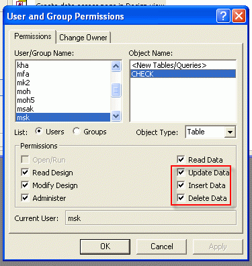Select user msak in the list

coord(63,109)
